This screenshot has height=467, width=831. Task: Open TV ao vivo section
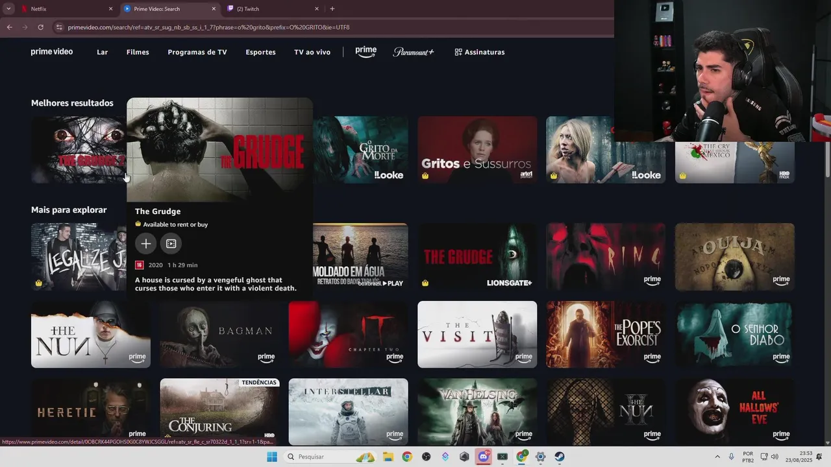coord(312,52)
